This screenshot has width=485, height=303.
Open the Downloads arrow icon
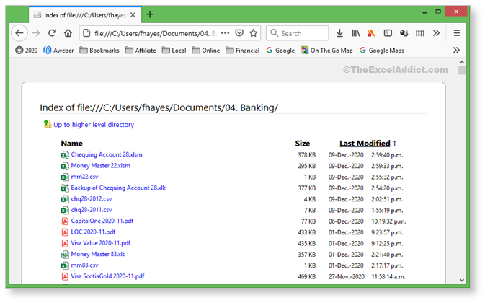pyautogui.click(x=339, y=33)
